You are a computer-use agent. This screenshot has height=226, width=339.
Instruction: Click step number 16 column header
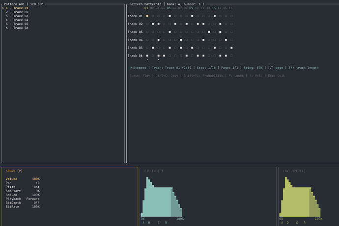(231, 8)
